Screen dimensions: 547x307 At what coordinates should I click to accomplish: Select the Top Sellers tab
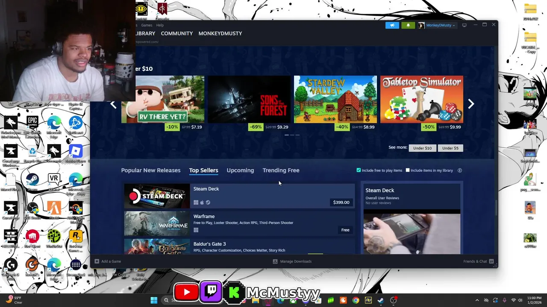pos(203,170)
